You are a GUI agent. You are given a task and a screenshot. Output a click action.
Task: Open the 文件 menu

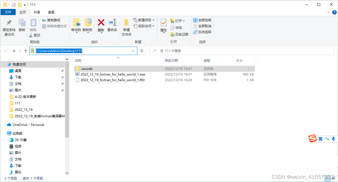tap(8, 12)
